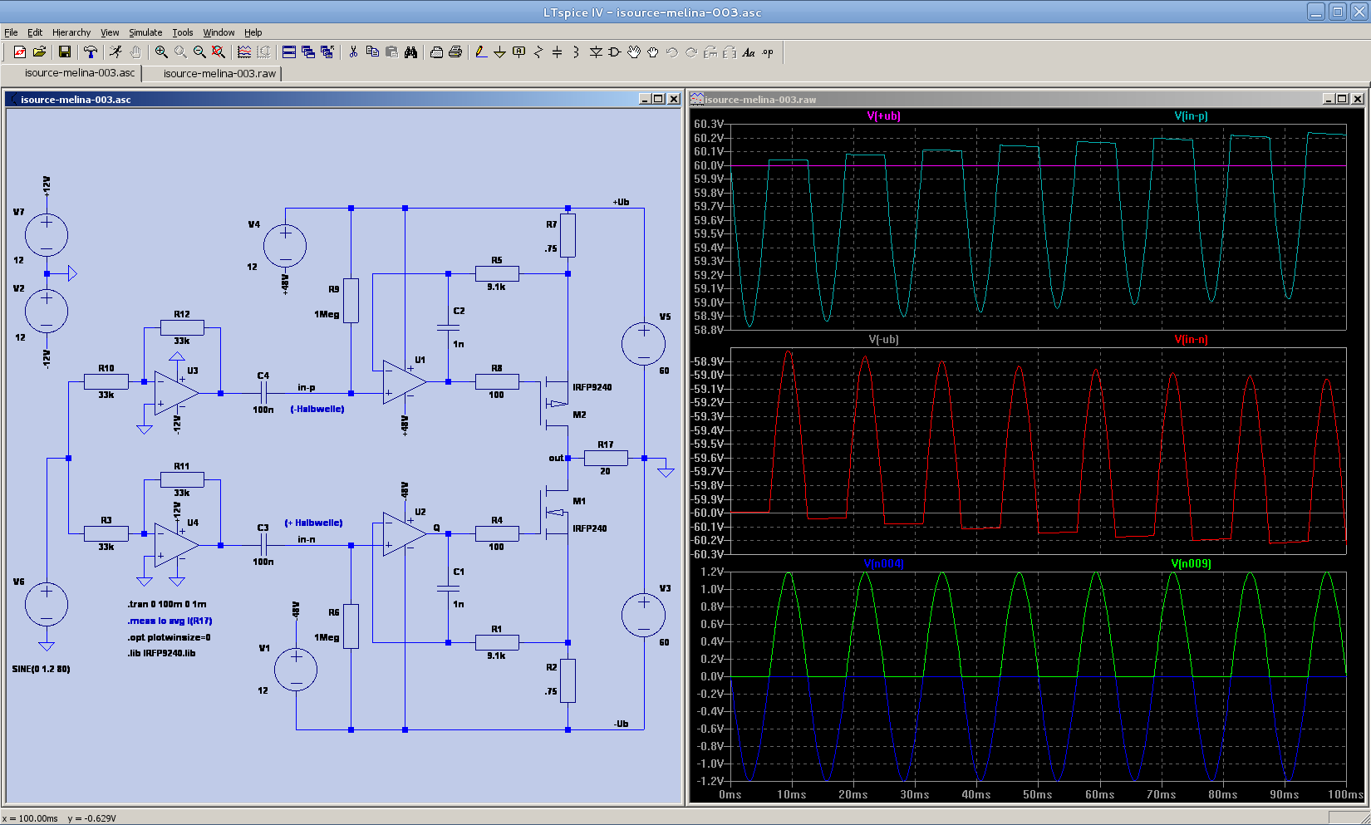This screenshot has width=1371, height=825.
Task: Click the Text 'Aa' tool
Action: (749, 52)
